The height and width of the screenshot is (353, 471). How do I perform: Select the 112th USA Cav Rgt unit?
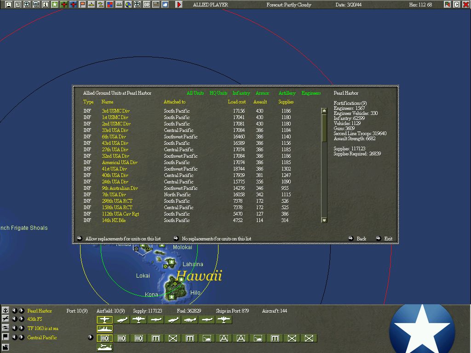pyautogui.click(x=120, y=214)
